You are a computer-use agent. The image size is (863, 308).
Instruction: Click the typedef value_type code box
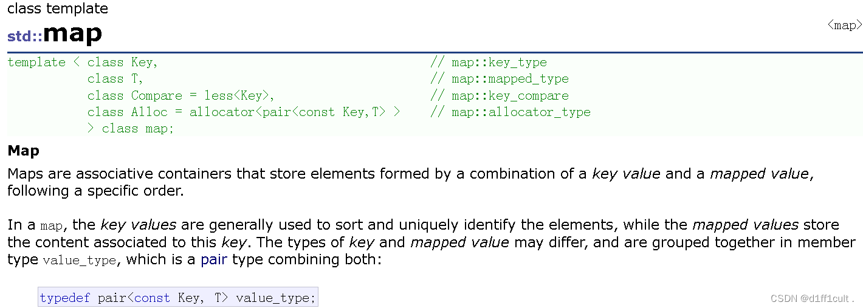coord(177,298)
